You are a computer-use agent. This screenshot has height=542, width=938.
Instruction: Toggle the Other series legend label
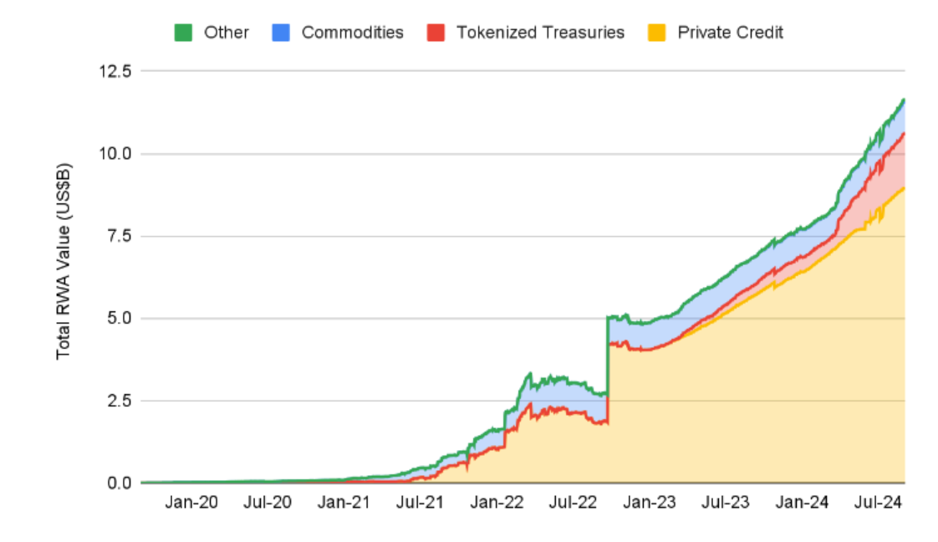[226, 33]
